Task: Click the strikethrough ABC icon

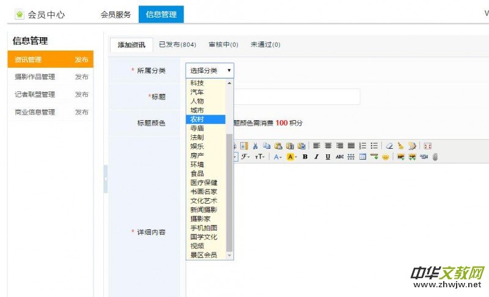Action: (339, 157)
